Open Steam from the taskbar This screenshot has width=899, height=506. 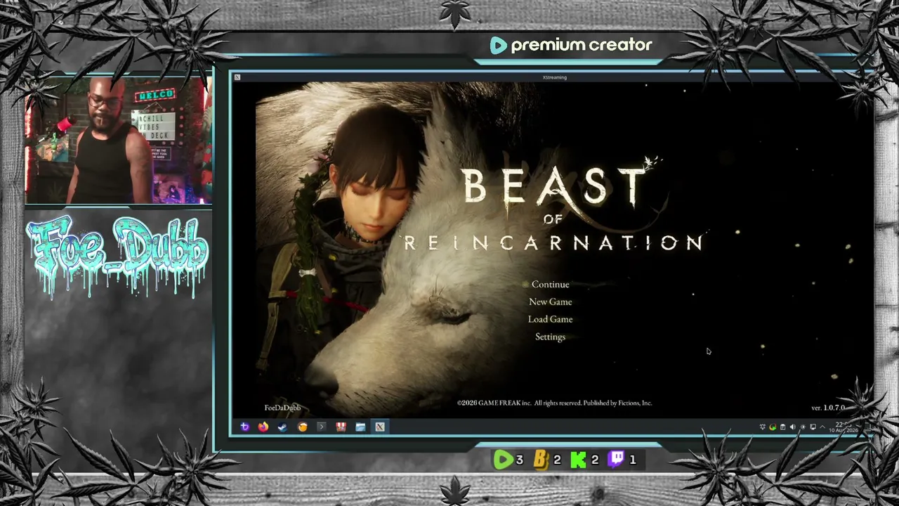[x=282, y=427]
